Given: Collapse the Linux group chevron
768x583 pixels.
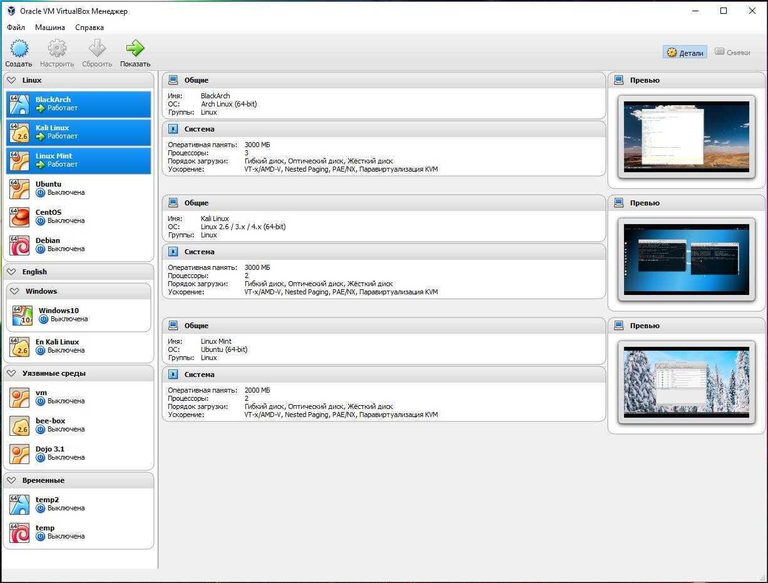Looking at the screenshot, I should (11, 80).
